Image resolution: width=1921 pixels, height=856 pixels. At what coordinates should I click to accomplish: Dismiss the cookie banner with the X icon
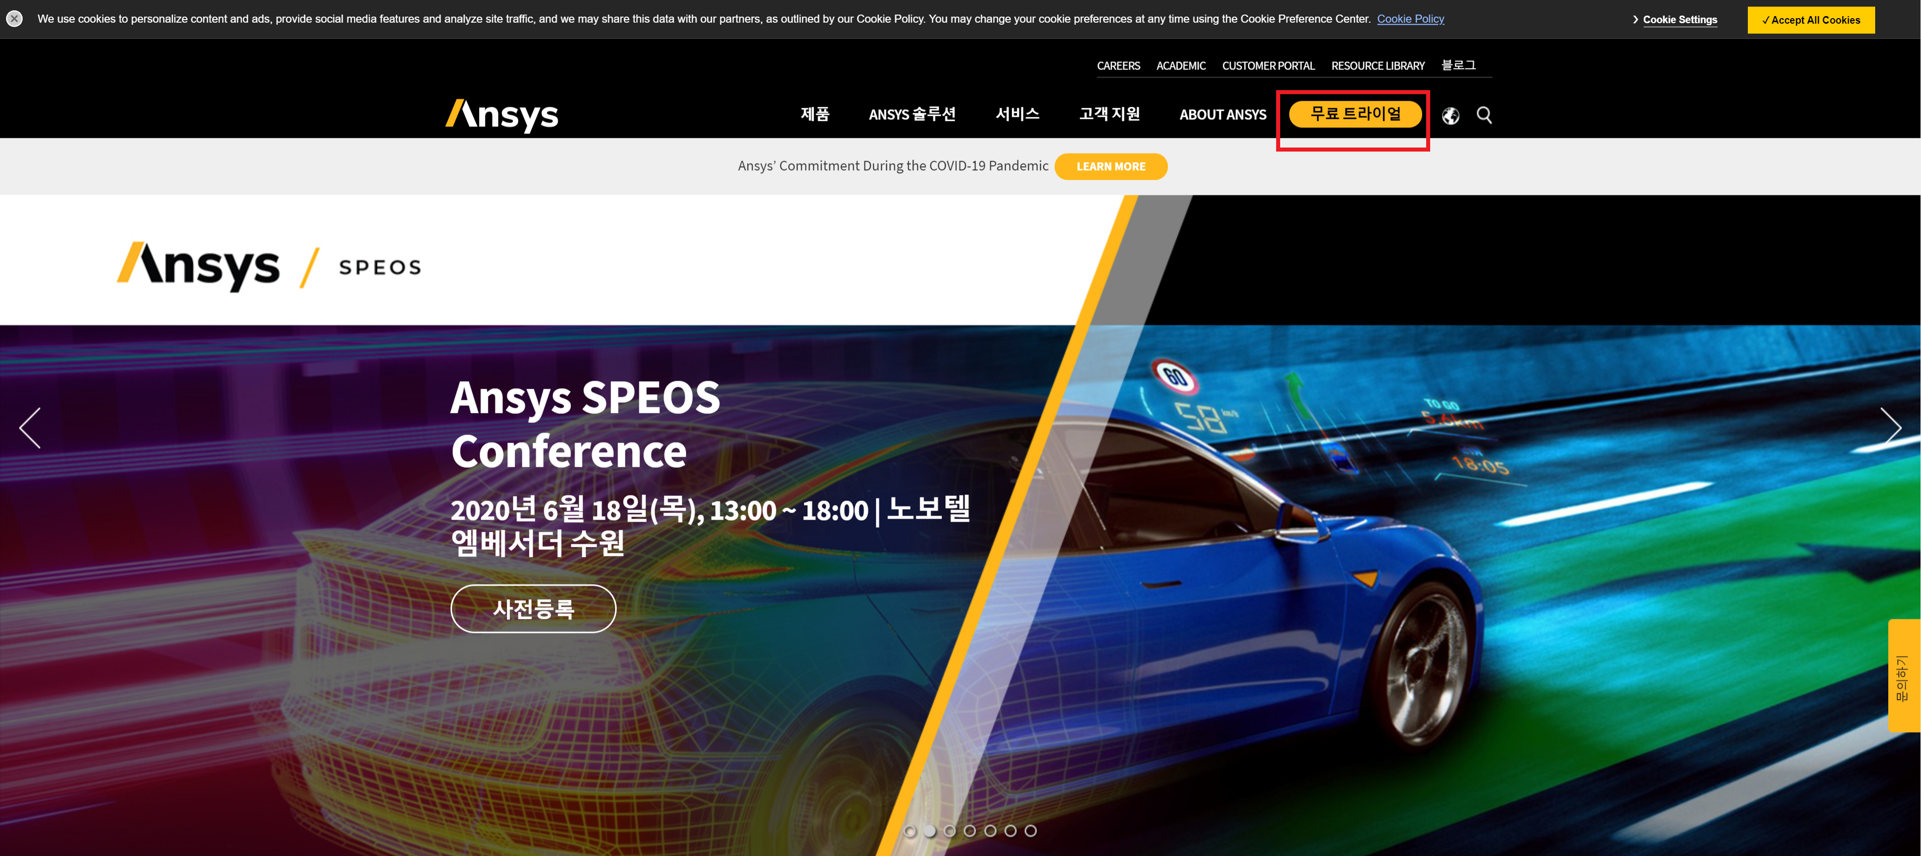(x=14, y=19)
